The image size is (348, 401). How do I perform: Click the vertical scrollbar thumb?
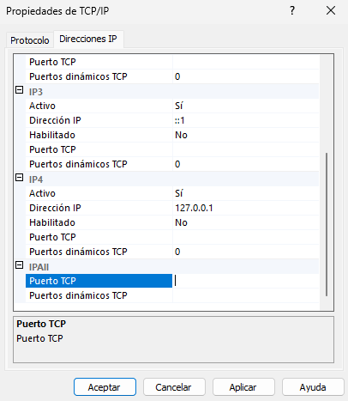(x=327, y=224)
